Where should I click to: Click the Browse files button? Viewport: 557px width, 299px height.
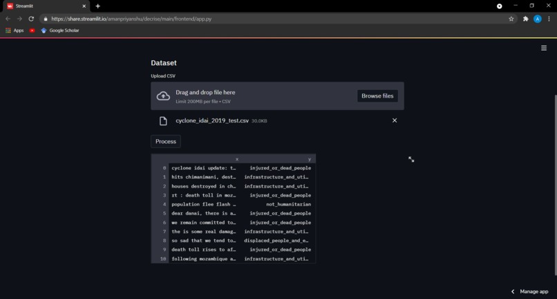(377, 96)
